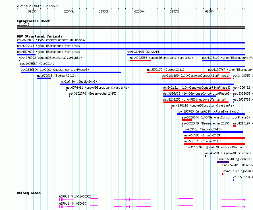The height and width of the screenshot is (210, 253).
Task: Open esv3652779 (Besenbacher2015) label
Action: tap(206, 123)
